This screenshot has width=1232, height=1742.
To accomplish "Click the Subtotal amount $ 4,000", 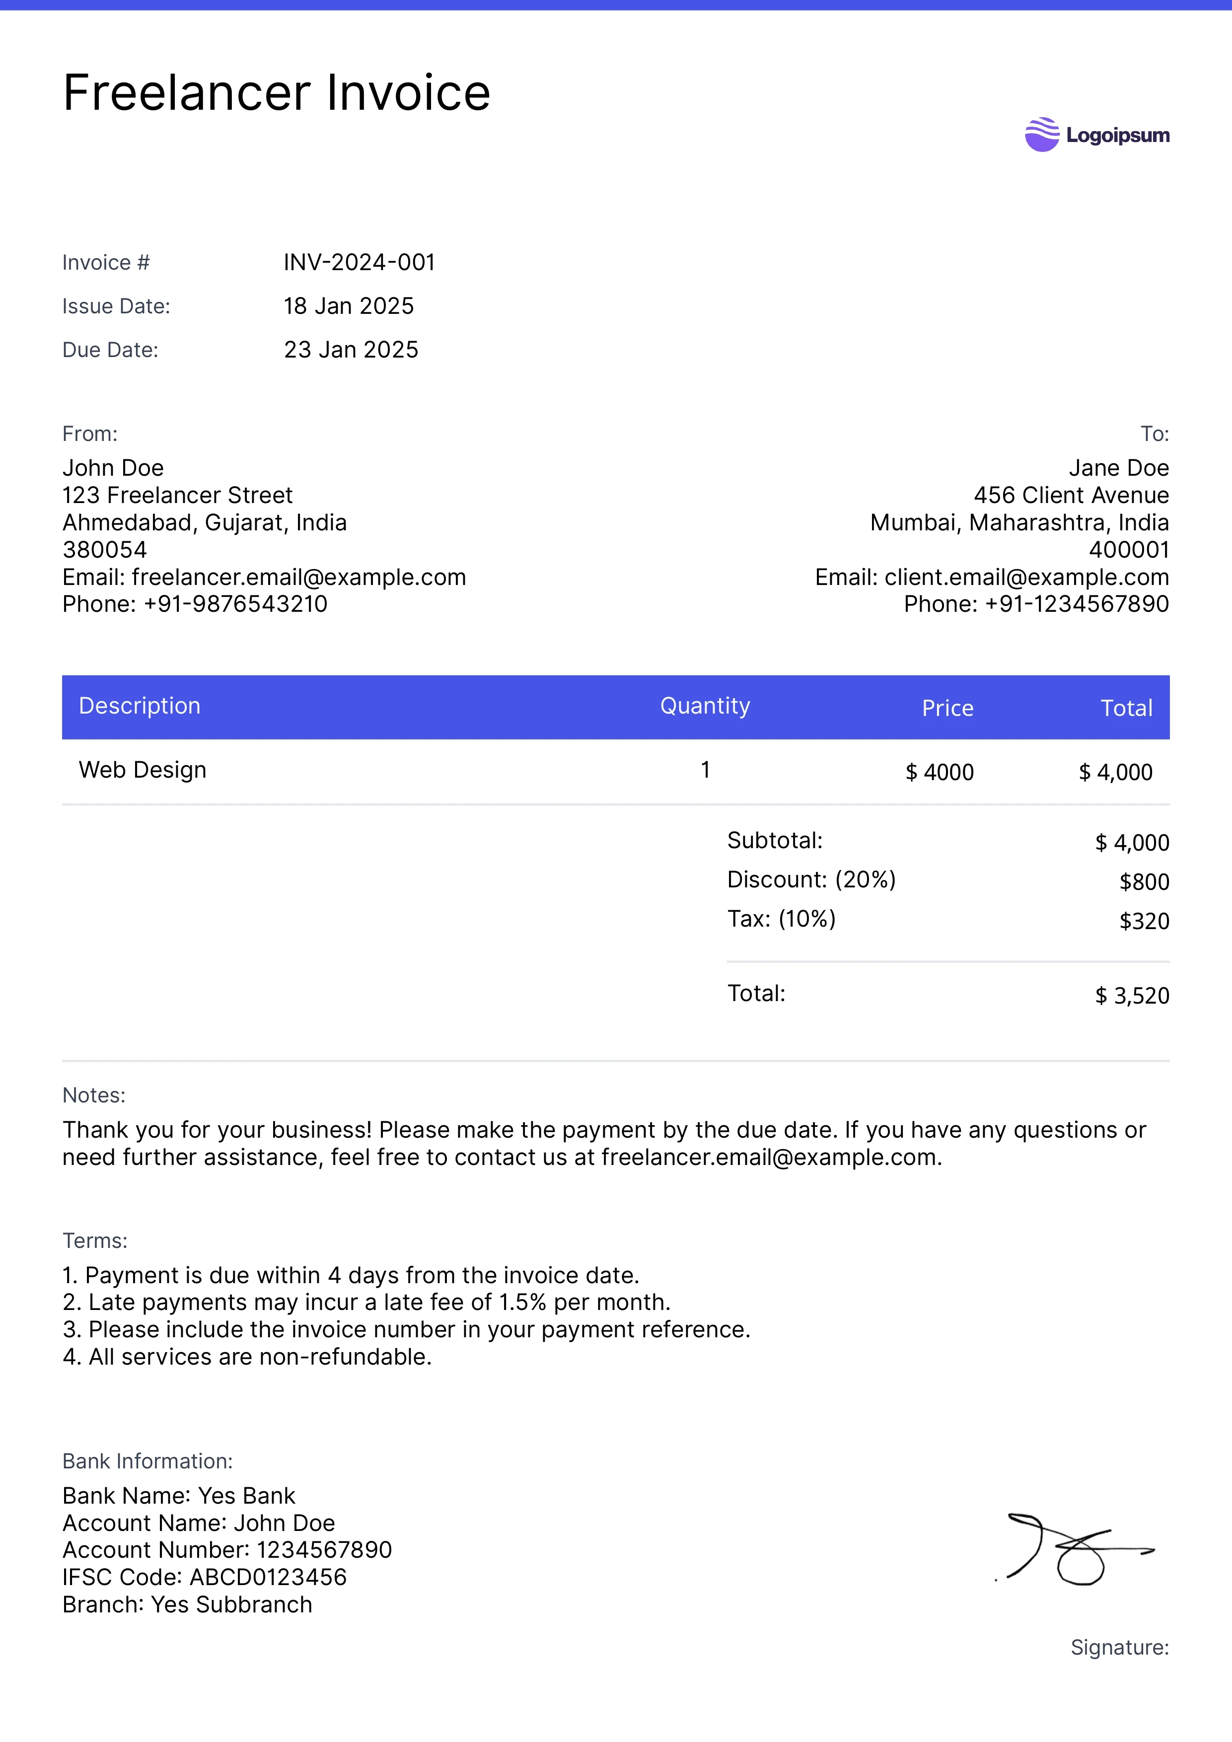I will 1132,843.
